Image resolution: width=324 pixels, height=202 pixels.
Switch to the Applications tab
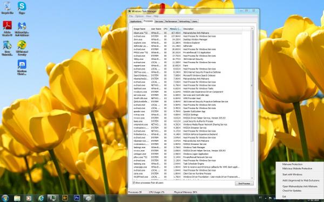(136, 21)
